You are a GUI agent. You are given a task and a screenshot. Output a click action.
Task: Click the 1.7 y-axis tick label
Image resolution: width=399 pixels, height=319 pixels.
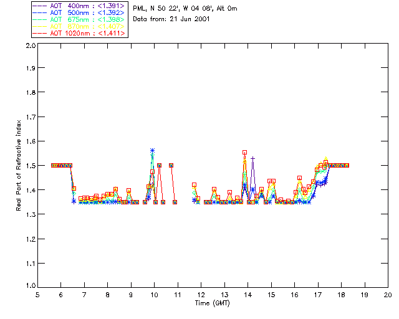coord(31,117)
